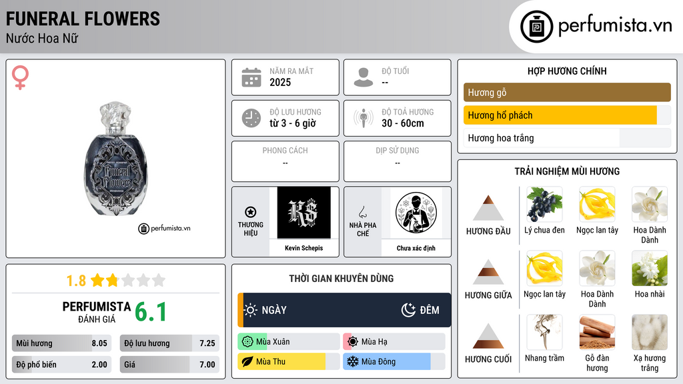Click the THỜI GIAN KHUYÊN DÙNG heading
The width and height of the screenshot is (683, 384).
pos(341,279)
